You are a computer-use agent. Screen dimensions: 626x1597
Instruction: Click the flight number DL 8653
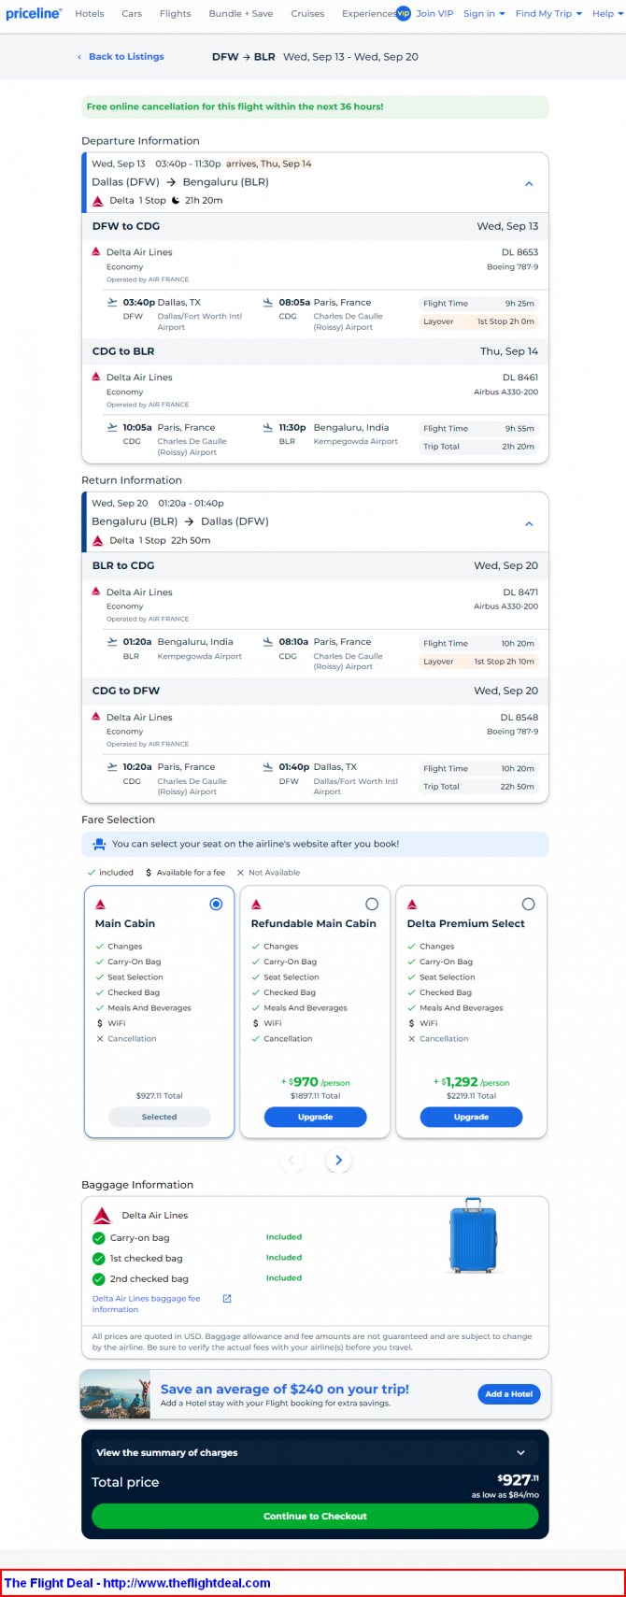(520, 252)
